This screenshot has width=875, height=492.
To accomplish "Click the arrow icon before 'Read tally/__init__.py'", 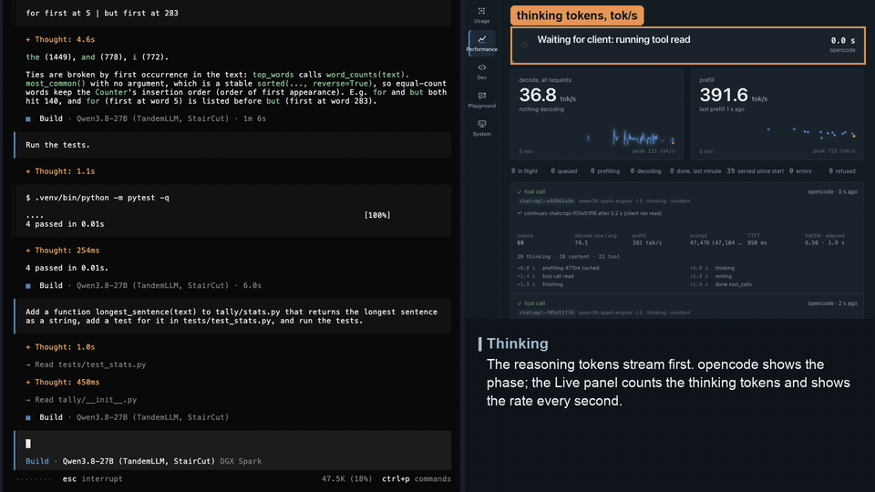I will [28, 400].
